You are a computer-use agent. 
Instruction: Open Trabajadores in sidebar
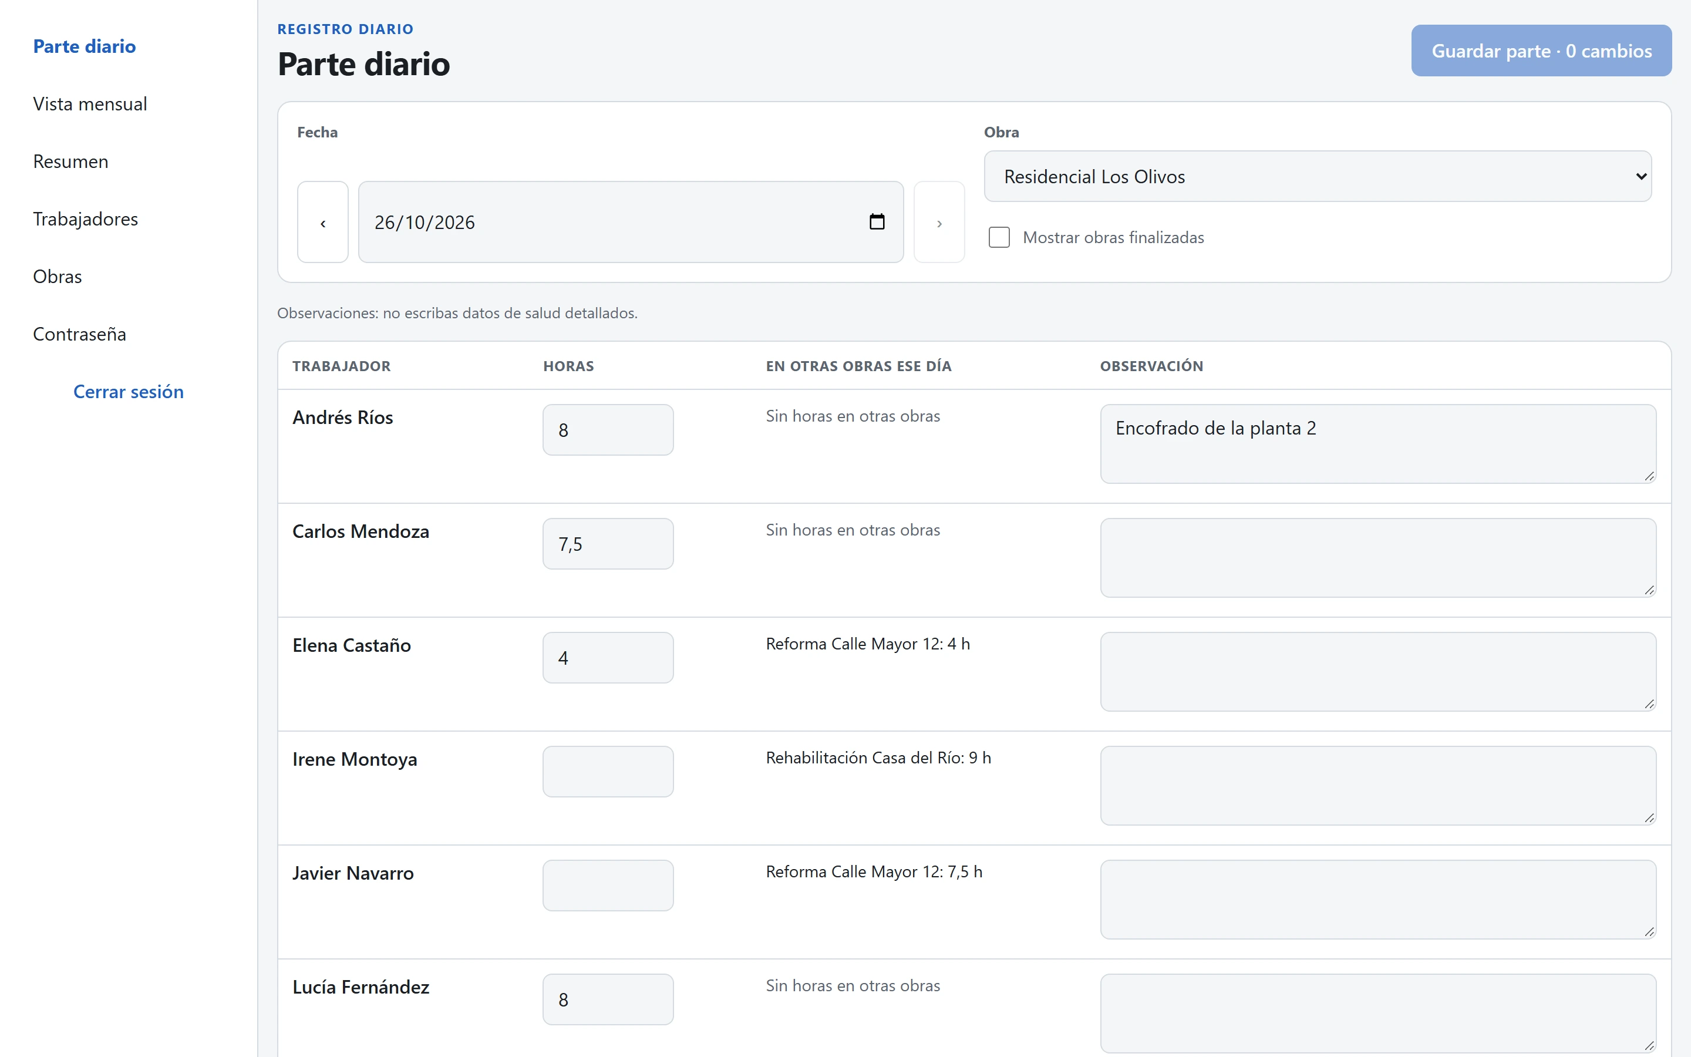coord(85,219)
